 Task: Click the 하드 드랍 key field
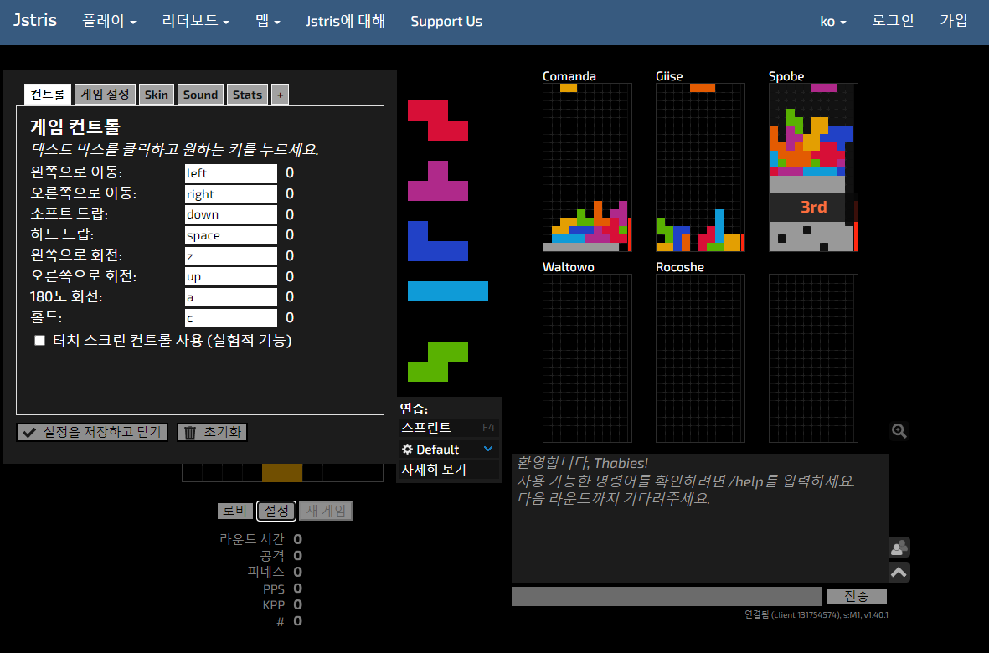point(231,235)
